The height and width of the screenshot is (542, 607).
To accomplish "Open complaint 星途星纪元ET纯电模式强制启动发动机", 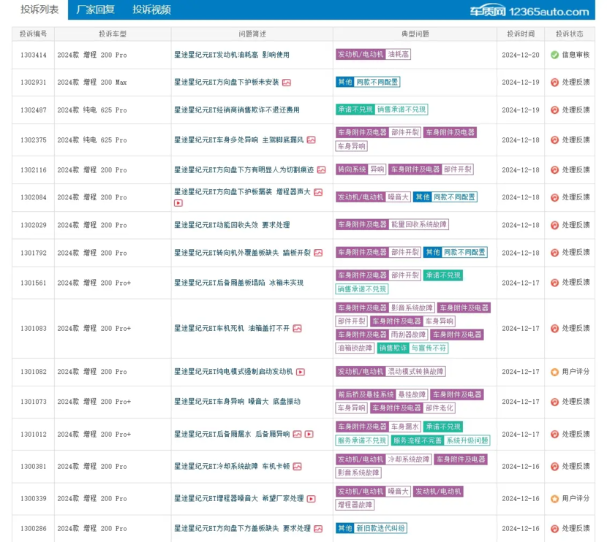I will click(233, 372).
